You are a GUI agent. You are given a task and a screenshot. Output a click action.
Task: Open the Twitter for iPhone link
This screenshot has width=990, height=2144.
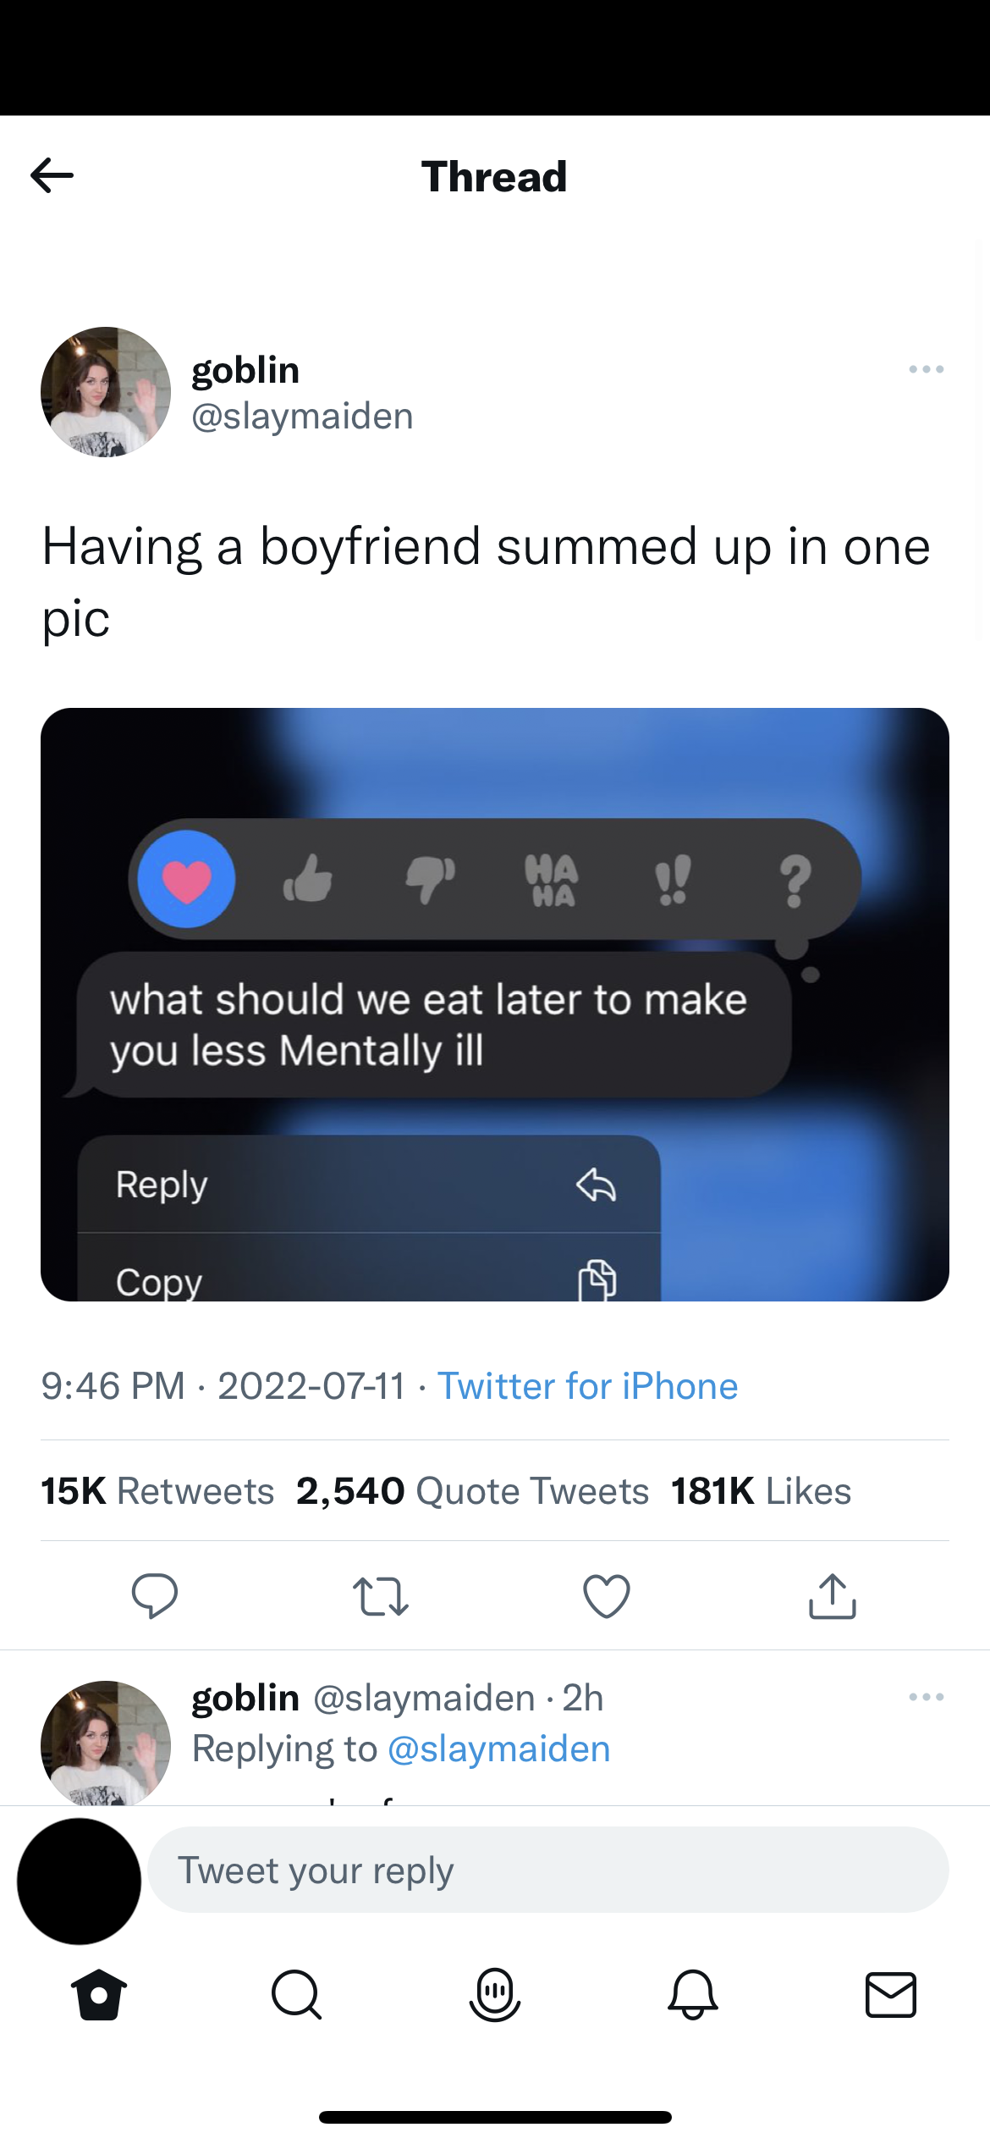(587, 1387)
